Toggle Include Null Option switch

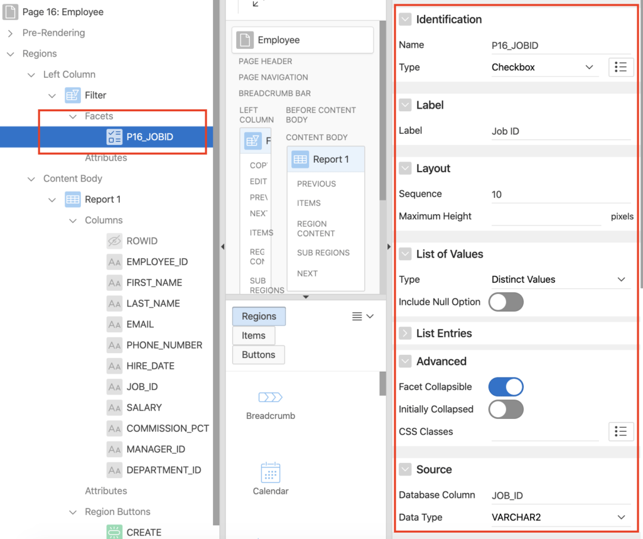[x=506, y=302]
